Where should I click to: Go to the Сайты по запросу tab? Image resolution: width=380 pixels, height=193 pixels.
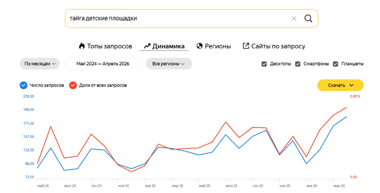coord(274,46)
